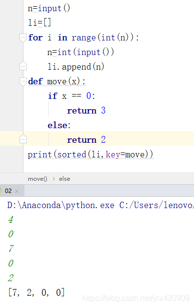
Task: Click the print(sorted(li,key=move)) line
Action: pos(91,154)
